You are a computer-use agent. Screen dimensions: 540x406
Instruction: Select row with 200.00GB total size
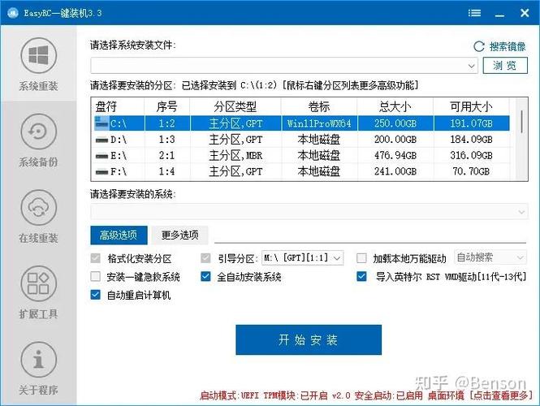point(300,140)
